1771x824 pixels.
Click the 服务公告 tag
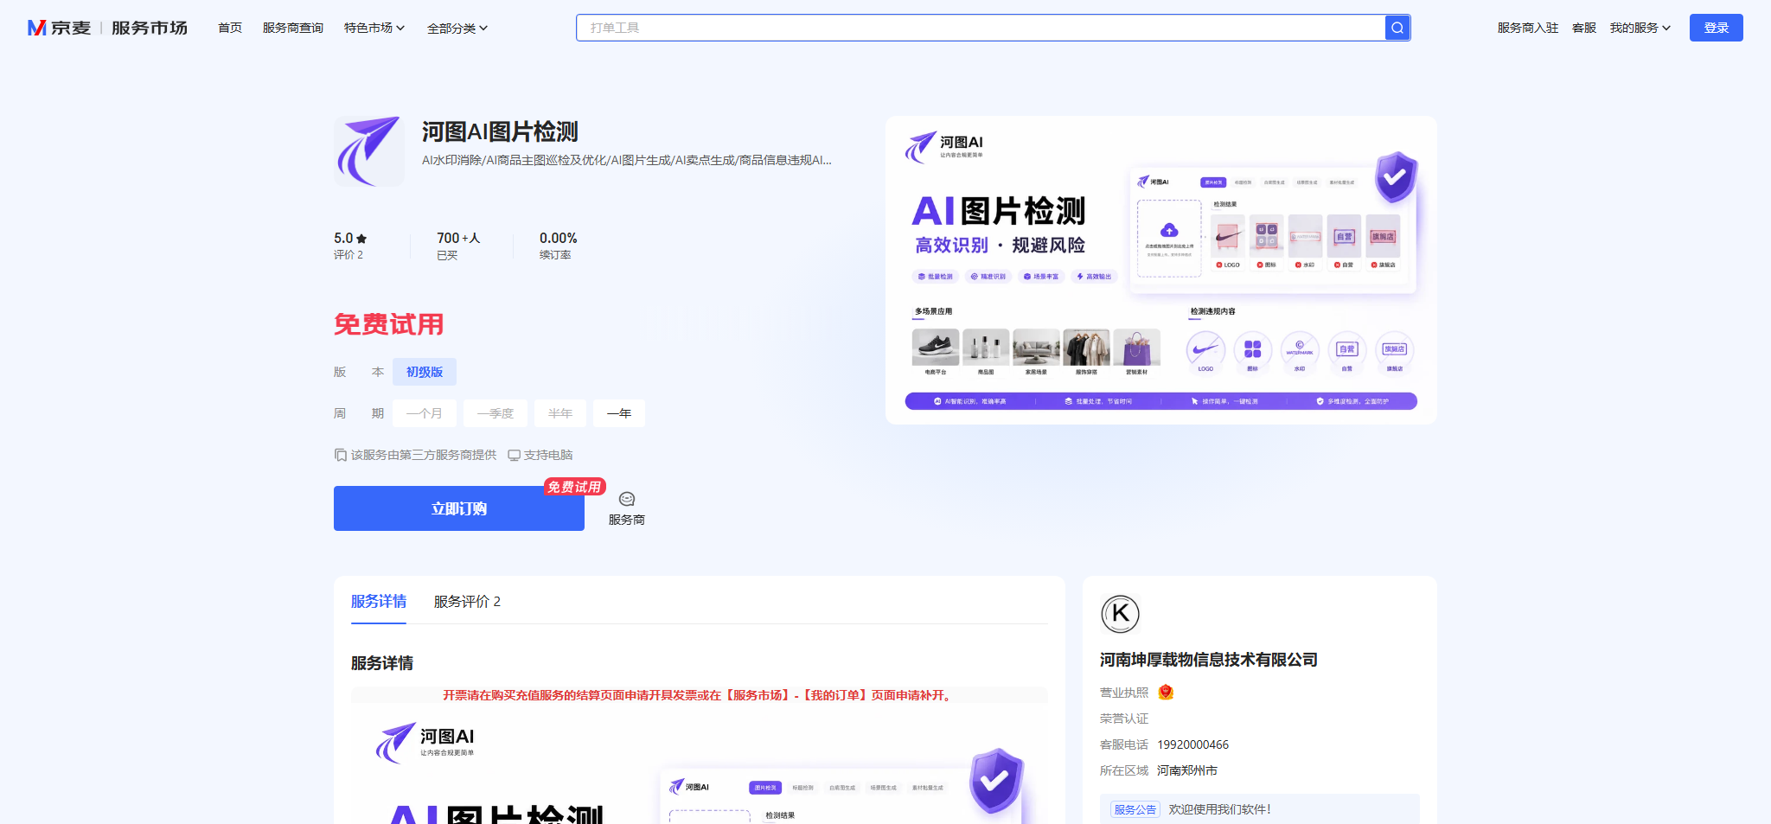coord(1135,809)
